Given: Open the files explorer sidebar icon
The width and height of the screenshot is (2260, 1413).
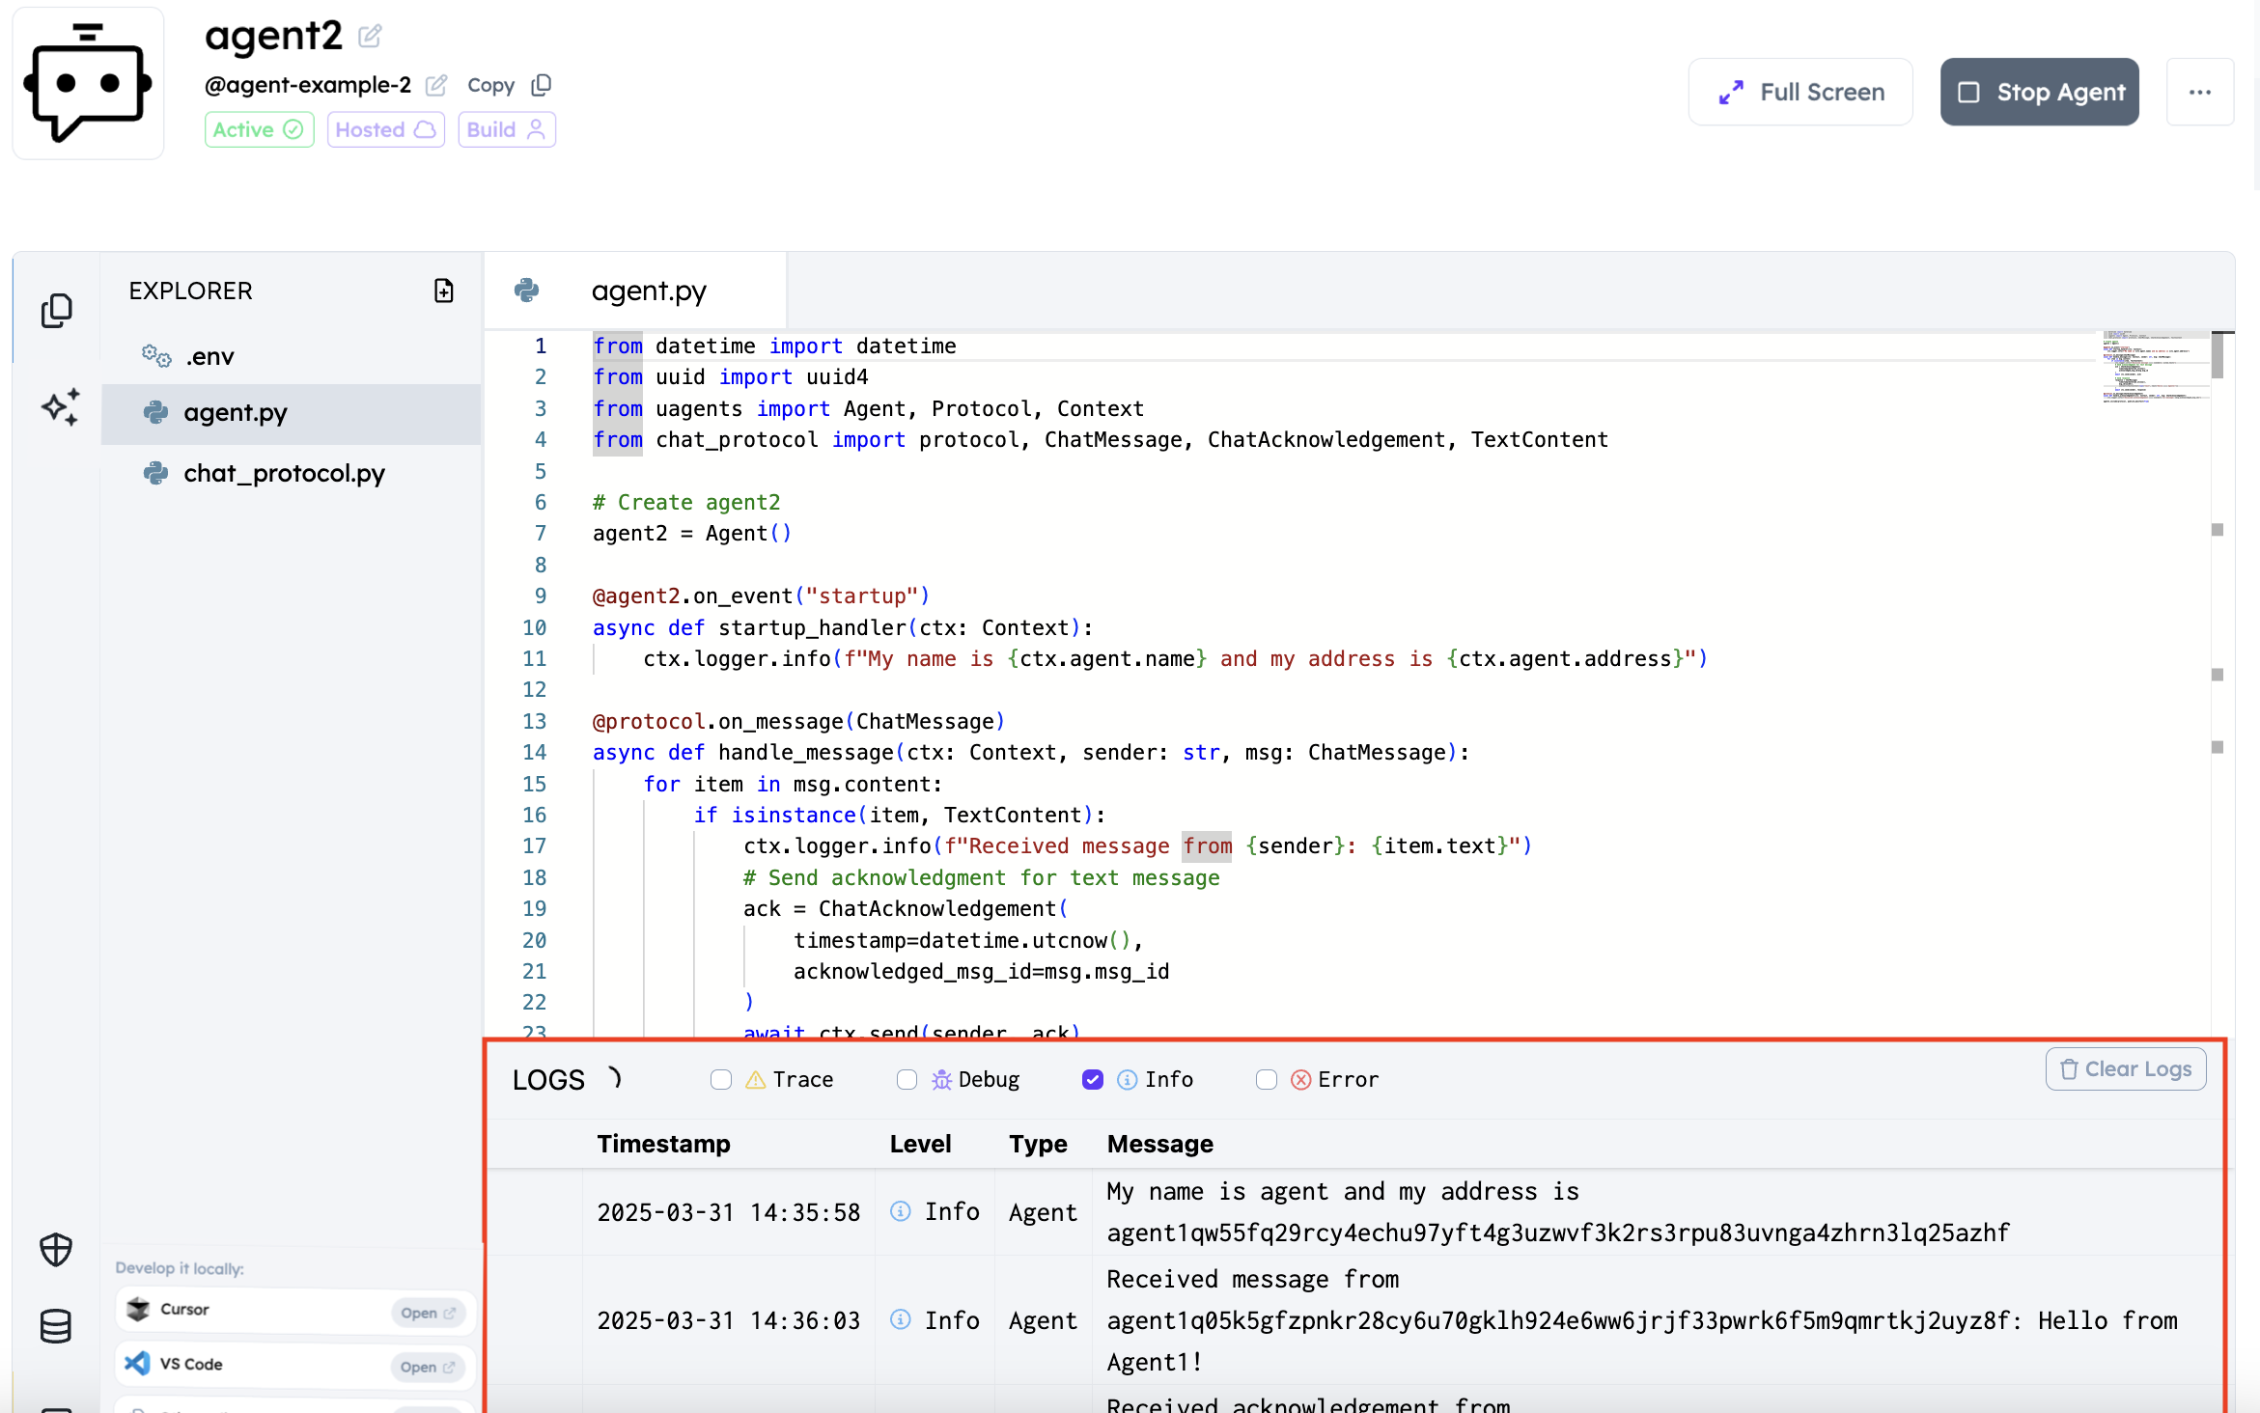Looking at the screenshot, I should (57, 311).
